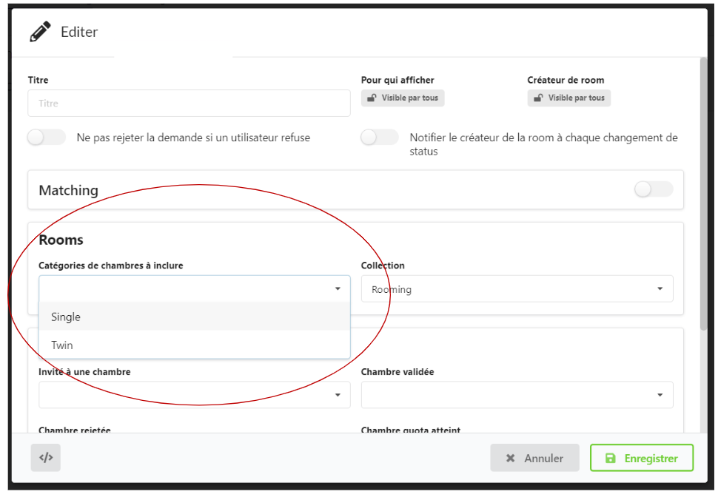
Task: Focus the Titre text input field
Action: tap(189, 104)
